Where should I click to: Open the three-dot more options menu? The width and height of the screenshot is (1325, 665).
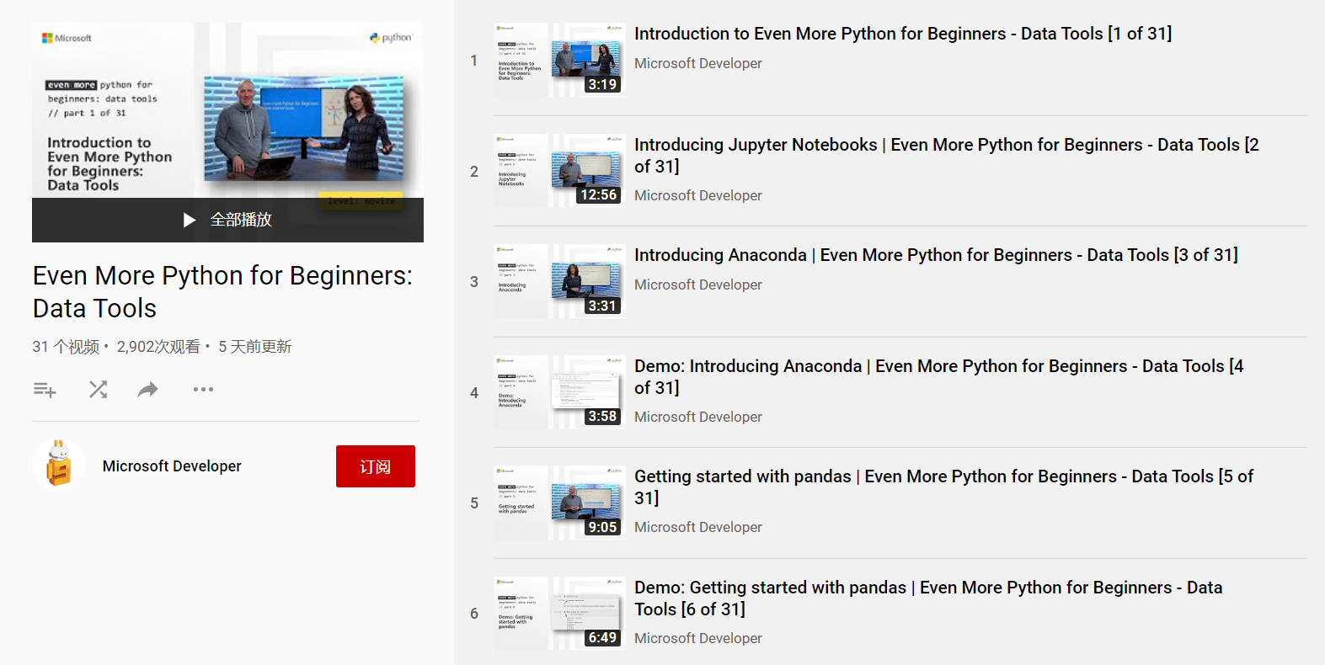[203, 389]
